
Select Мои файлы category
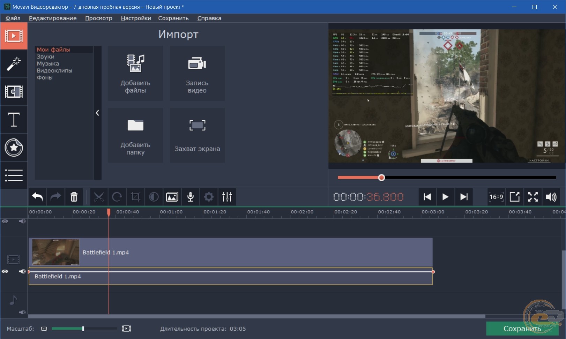(x=64, y=50)
